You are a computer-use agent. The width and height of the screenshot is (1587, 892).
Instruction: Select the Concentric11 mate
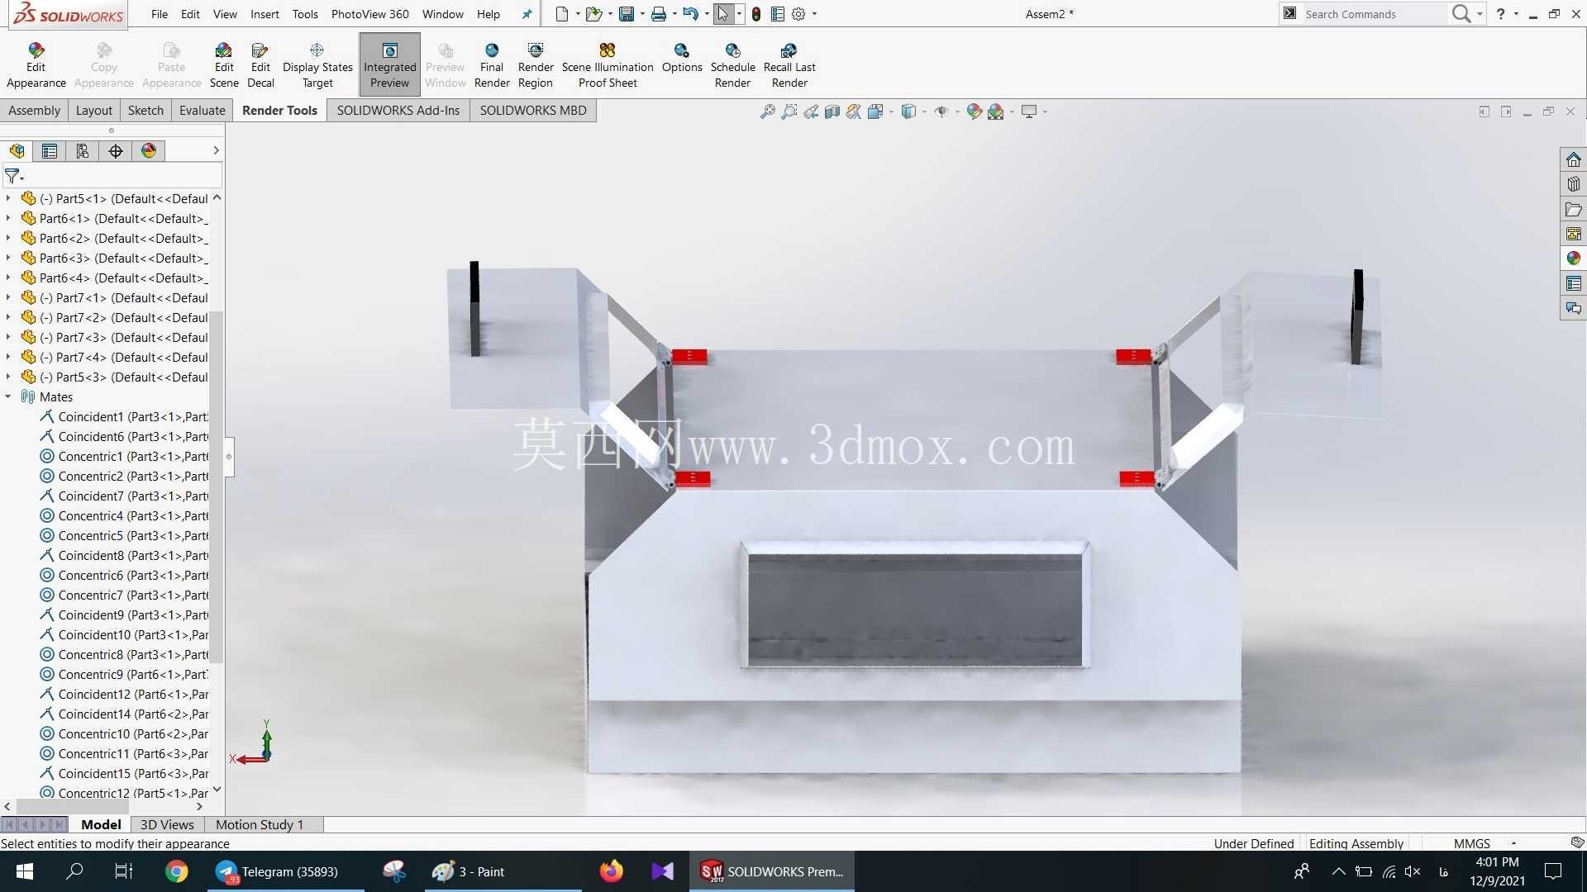point(124,753)
